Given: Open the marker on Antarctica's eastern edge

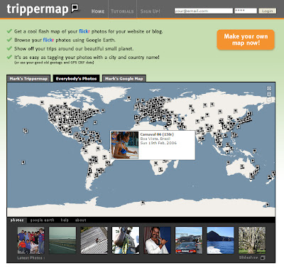Looking at the screenshot, I should [268, 205].
